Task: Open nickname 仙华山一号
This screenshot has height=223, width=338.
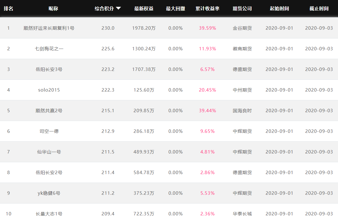Action: point(49,152)
